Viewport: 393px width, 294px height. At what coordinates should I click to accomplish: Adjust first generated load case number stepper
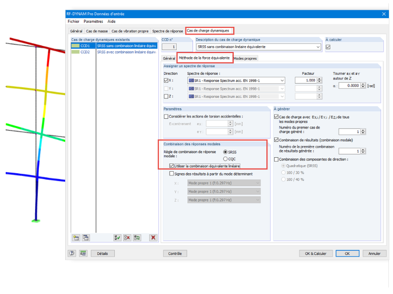click(363, 132)
